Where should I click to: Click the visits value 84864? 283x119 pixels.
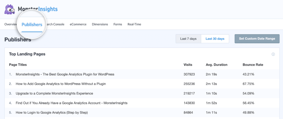pos(188,112)
